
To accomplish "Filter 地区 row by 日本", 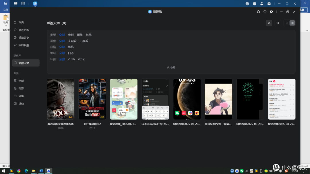I will click(71, 53).
